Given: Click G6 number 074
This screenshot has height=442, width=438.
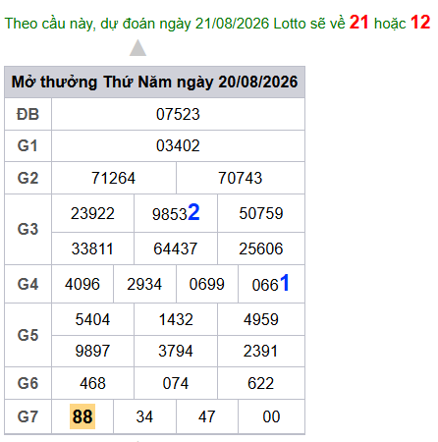Looking at the screenshot, I should pos(176,383).
